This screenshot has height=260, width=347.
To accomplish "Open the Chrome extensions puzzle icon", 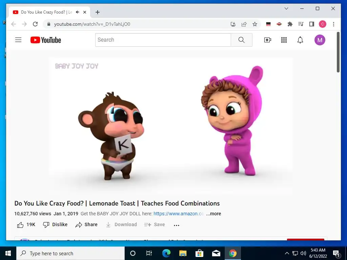I will 290,24.
